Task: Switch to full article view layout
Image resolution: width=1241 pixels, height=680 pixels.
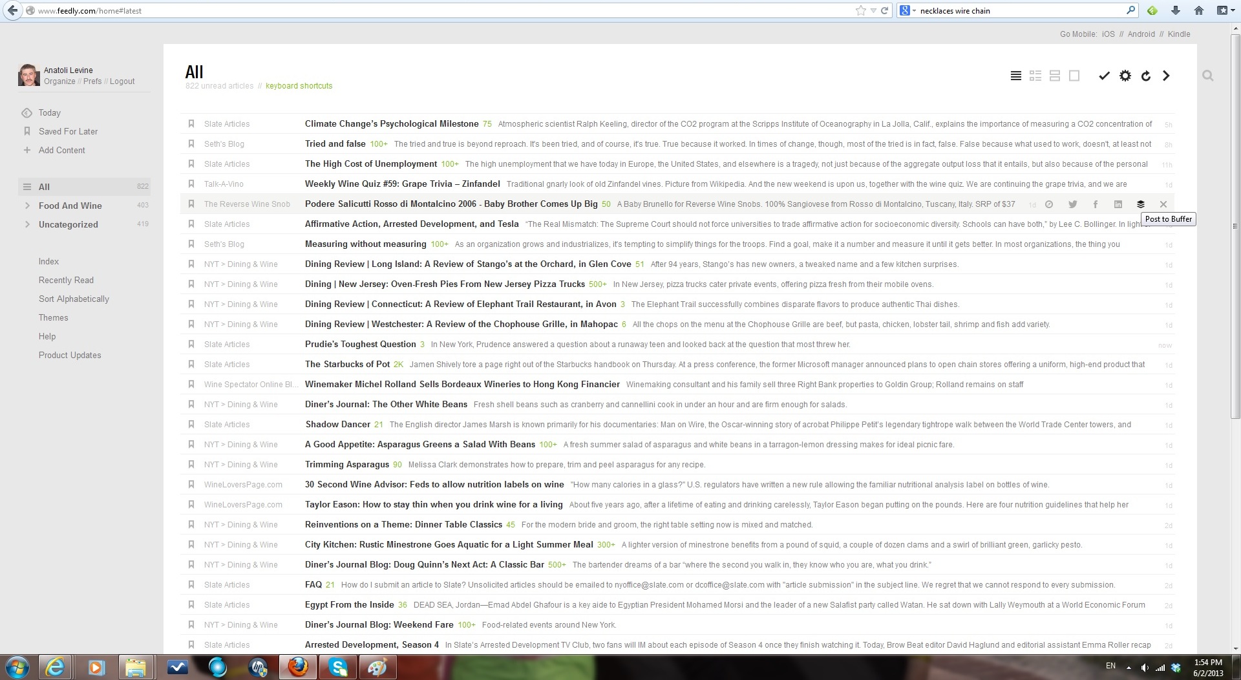Action: [x=1074, y=76]
